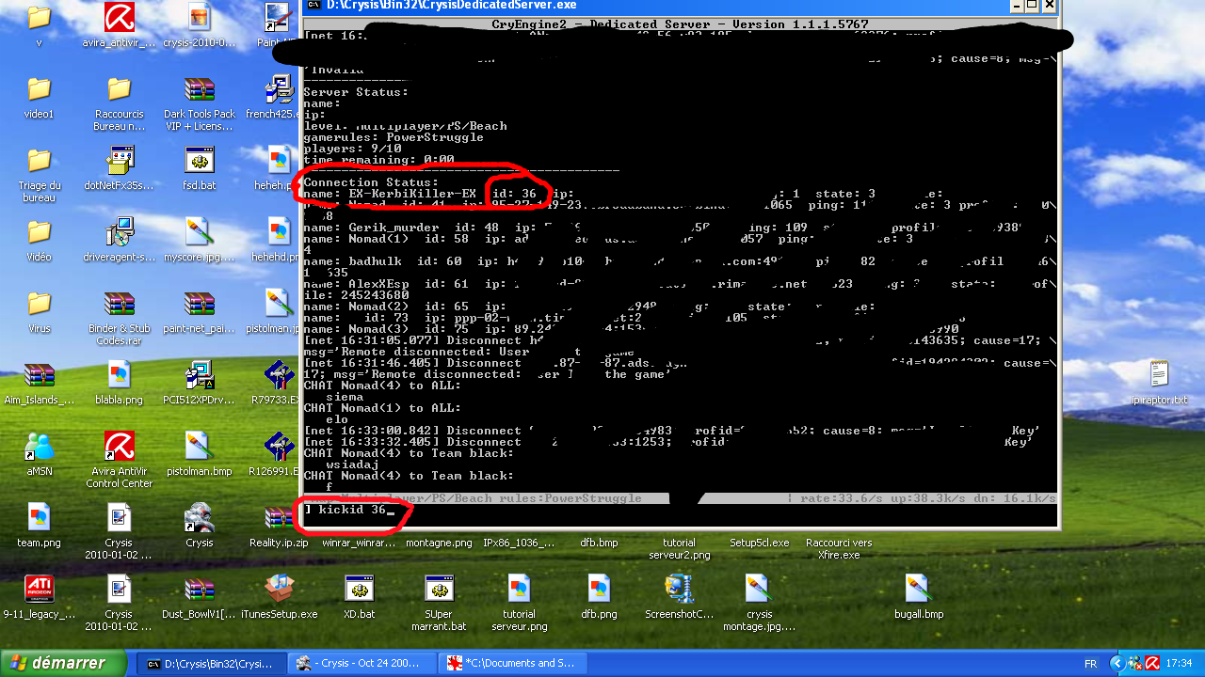Open fsd.bat batch file
This screenshot has height=677, width=1205.
(199, 161)
